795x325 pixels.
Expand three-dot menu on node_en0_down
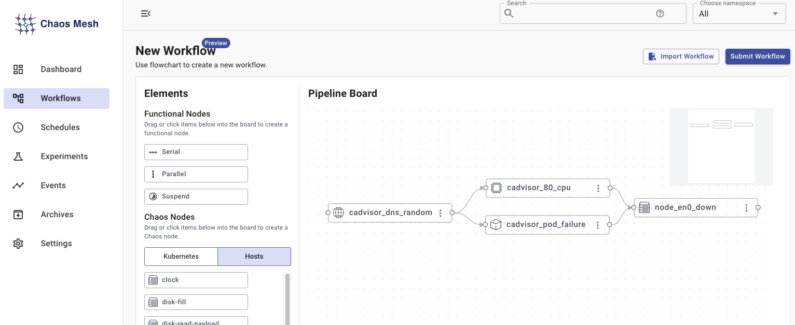746,208
